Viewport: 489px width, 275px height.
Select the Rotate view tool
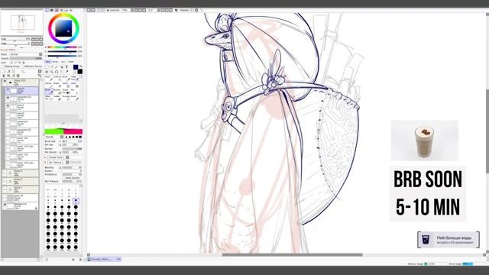tap(57, 72)
